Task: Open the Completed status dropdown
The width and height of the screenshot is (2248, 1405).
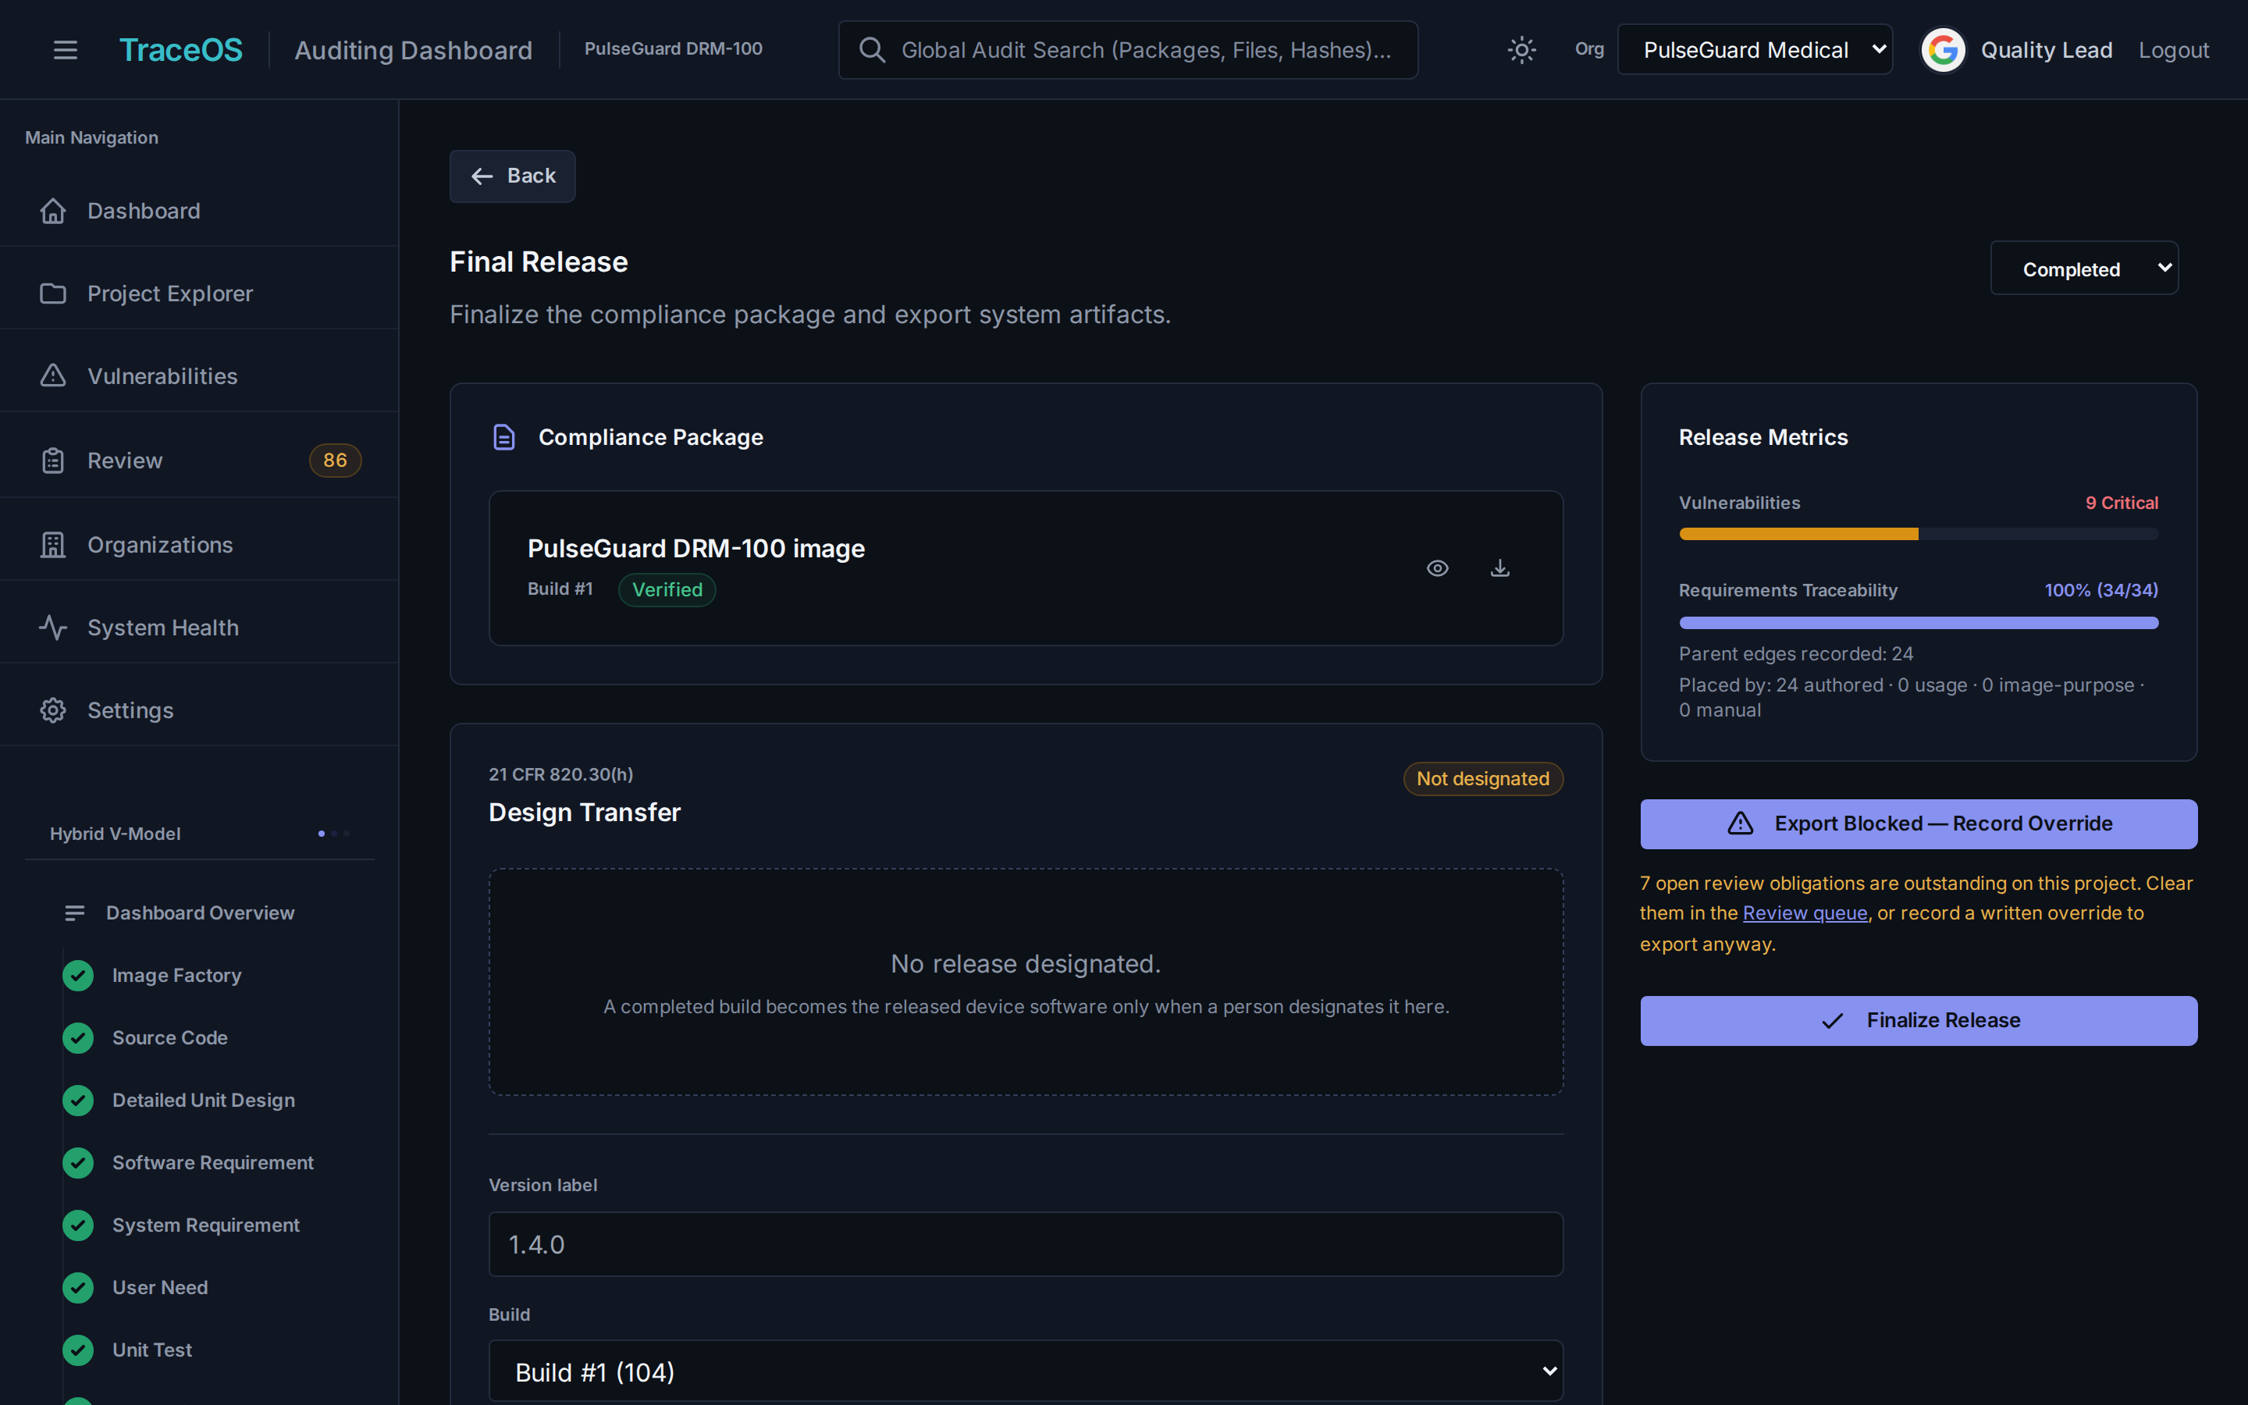Action: (x=2083, y=269)
